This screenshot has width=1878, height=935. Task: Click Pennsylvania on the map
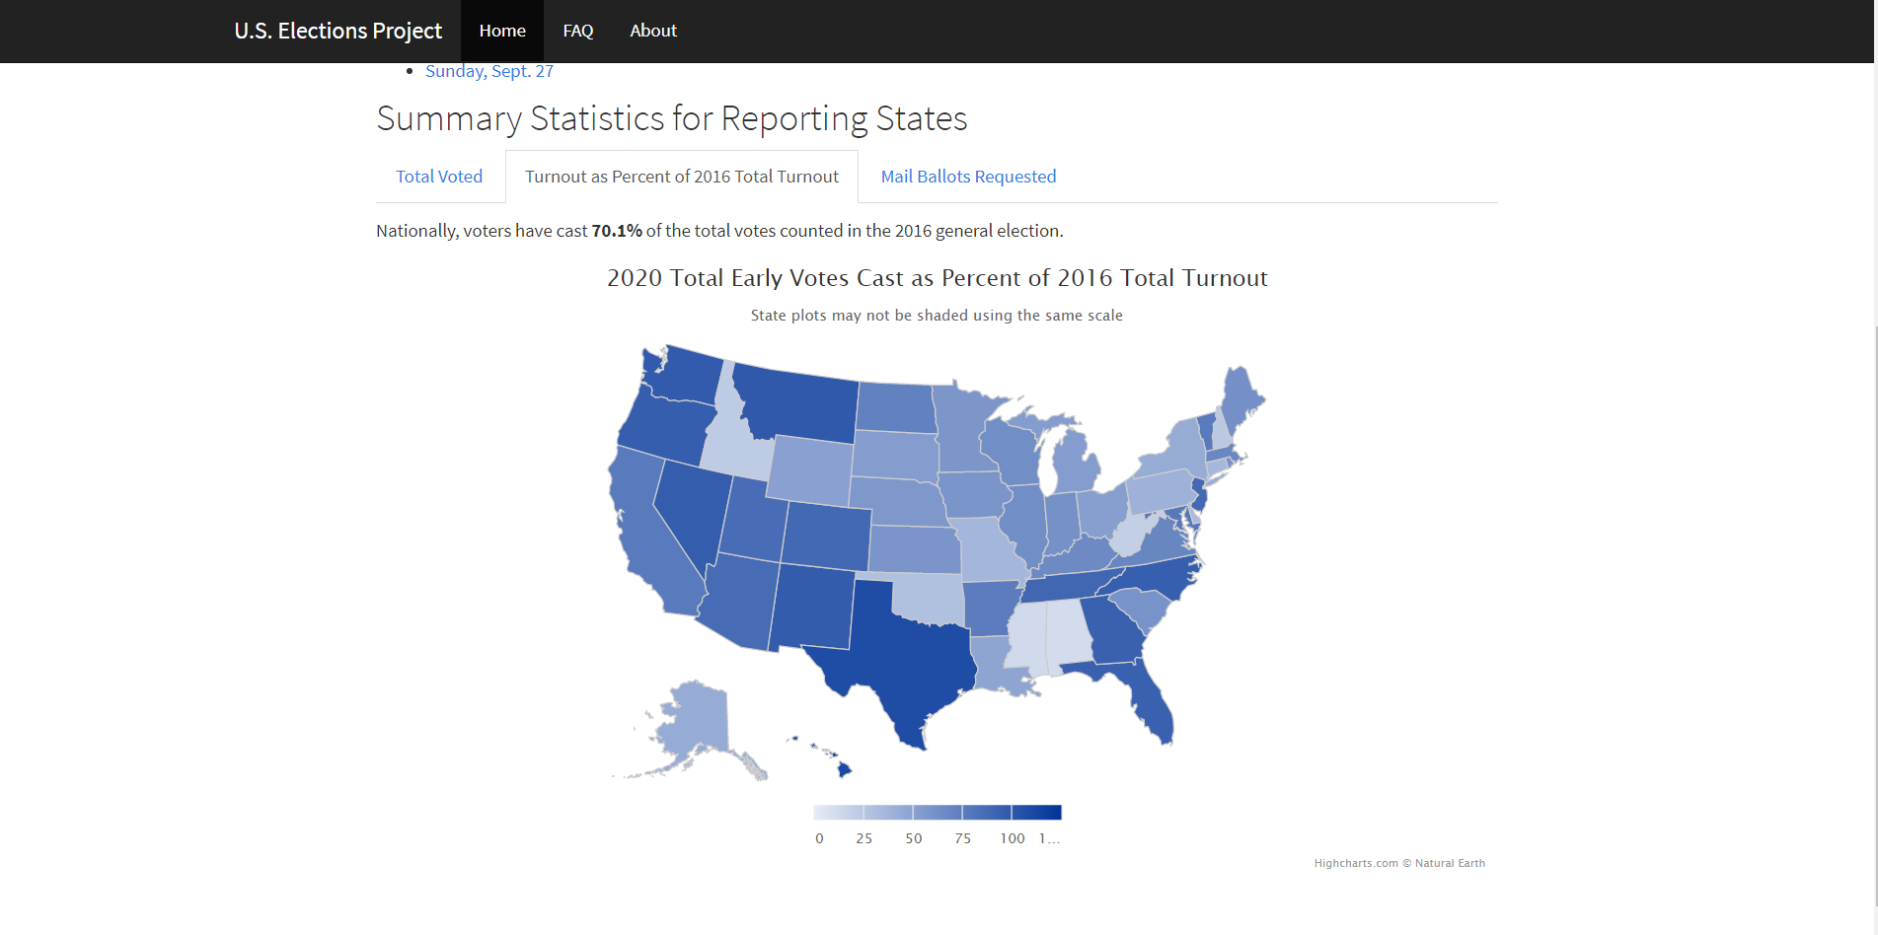[x=1162, y=492]
